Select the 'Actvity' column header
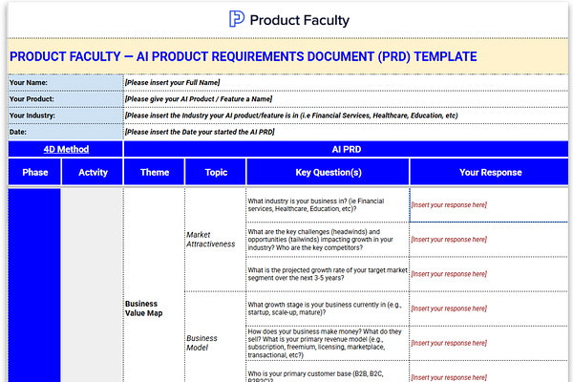The width and height of the screenshot is (573, 382). click(x=93, y=172)
